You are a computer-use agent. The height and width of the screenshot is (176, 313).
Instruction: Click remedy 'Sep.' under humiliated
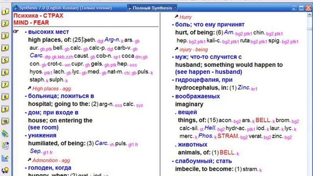[36, 151]
